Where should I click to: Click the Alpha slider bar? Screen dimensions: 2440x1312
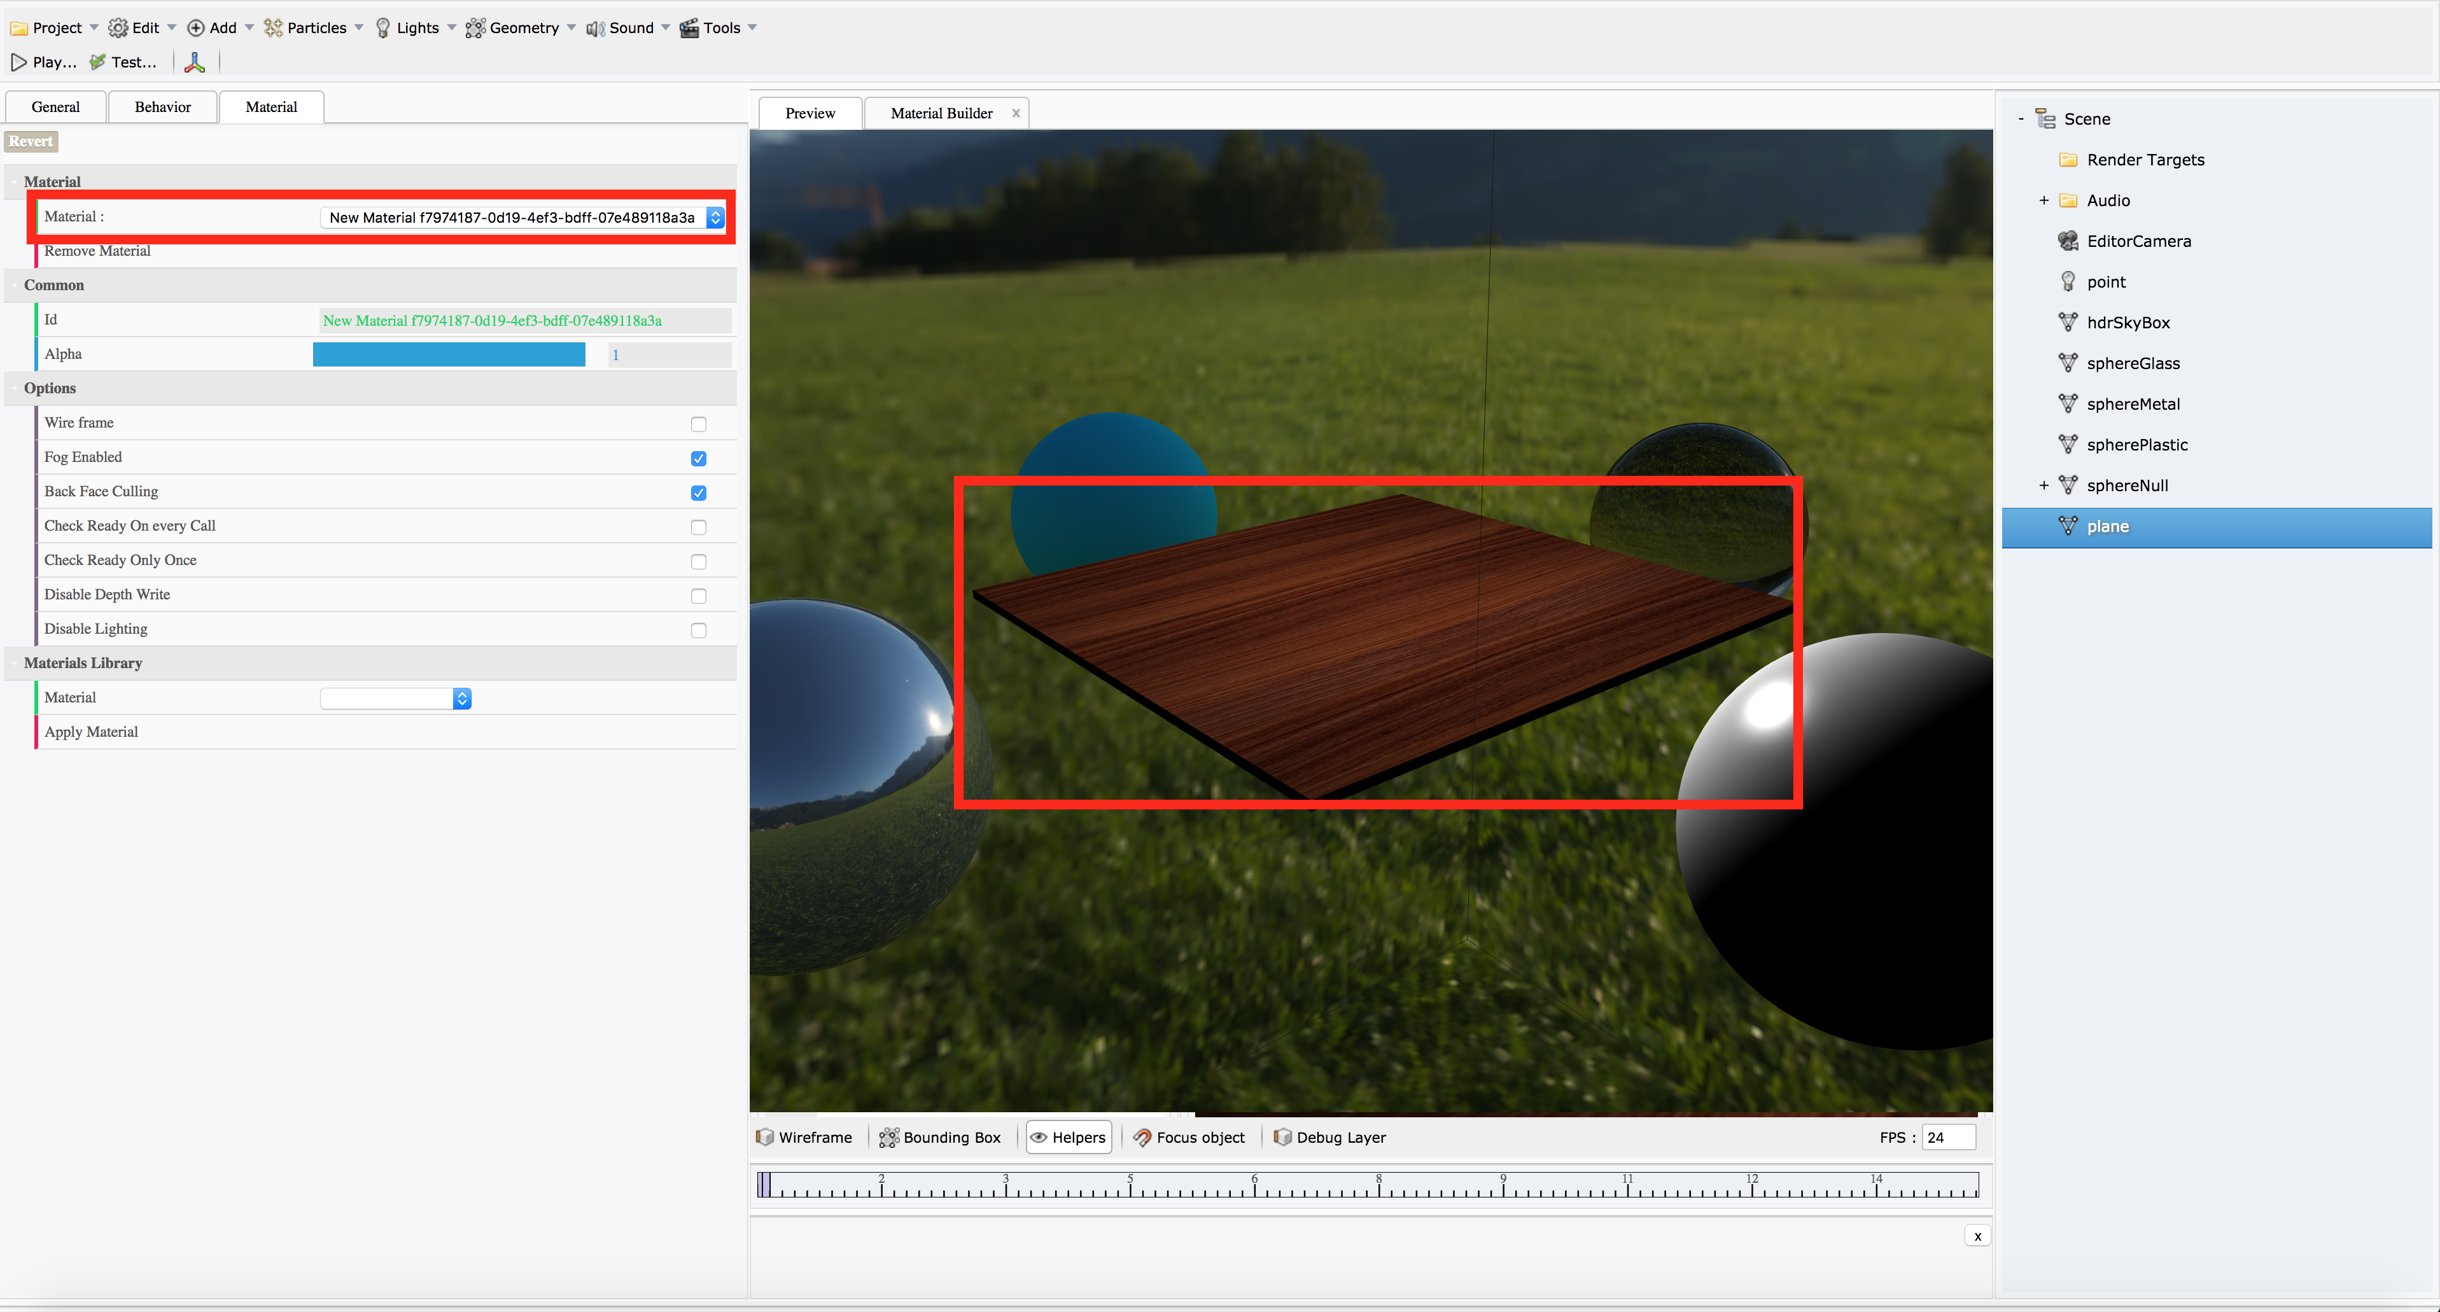pyautogui.click(x=448, y=354)
